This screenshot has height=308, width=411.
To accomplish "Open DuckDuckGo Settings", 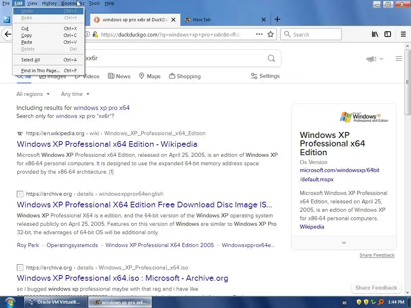I will pyautogui.click(x=265, y=76).
